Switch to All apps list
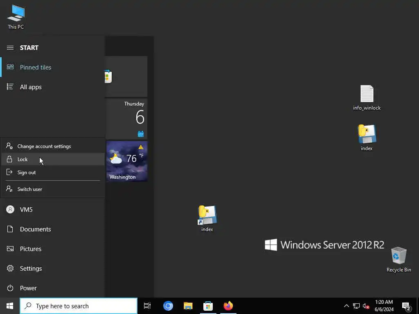 click(x=52, y=87)
